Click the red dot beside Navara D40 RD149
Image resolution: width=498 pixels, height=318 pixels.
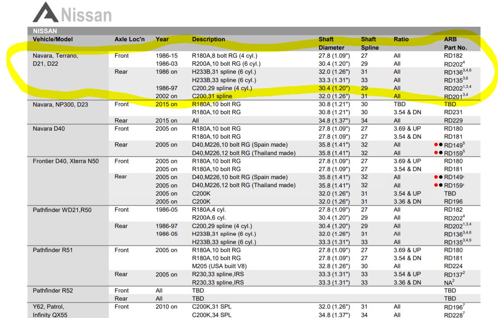[x=436, y=145]
